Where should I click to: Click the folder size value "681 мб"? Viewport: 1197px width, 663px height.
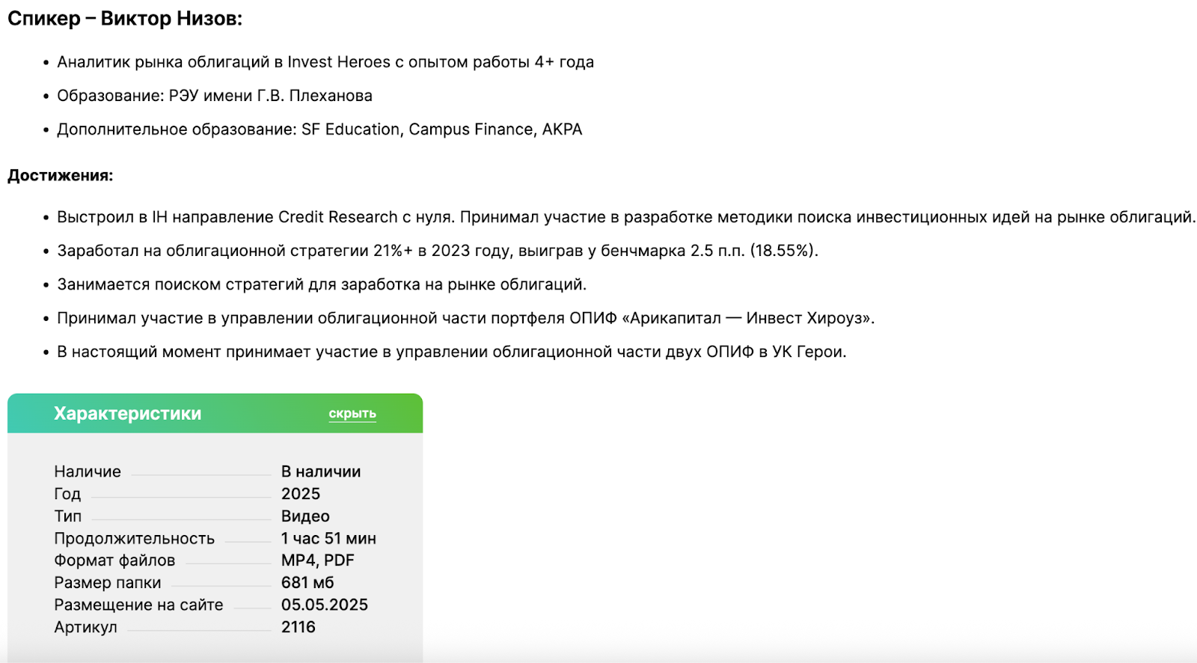(x=307, y=583)
